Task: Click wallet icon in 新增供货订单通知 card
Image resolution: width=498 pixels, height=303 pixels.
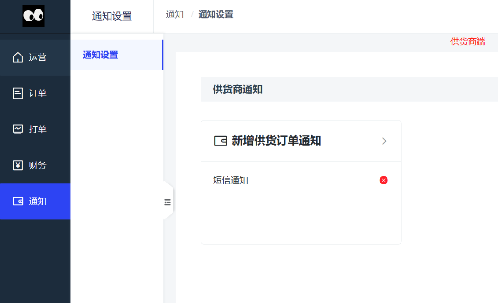Action: coord(220,141)
